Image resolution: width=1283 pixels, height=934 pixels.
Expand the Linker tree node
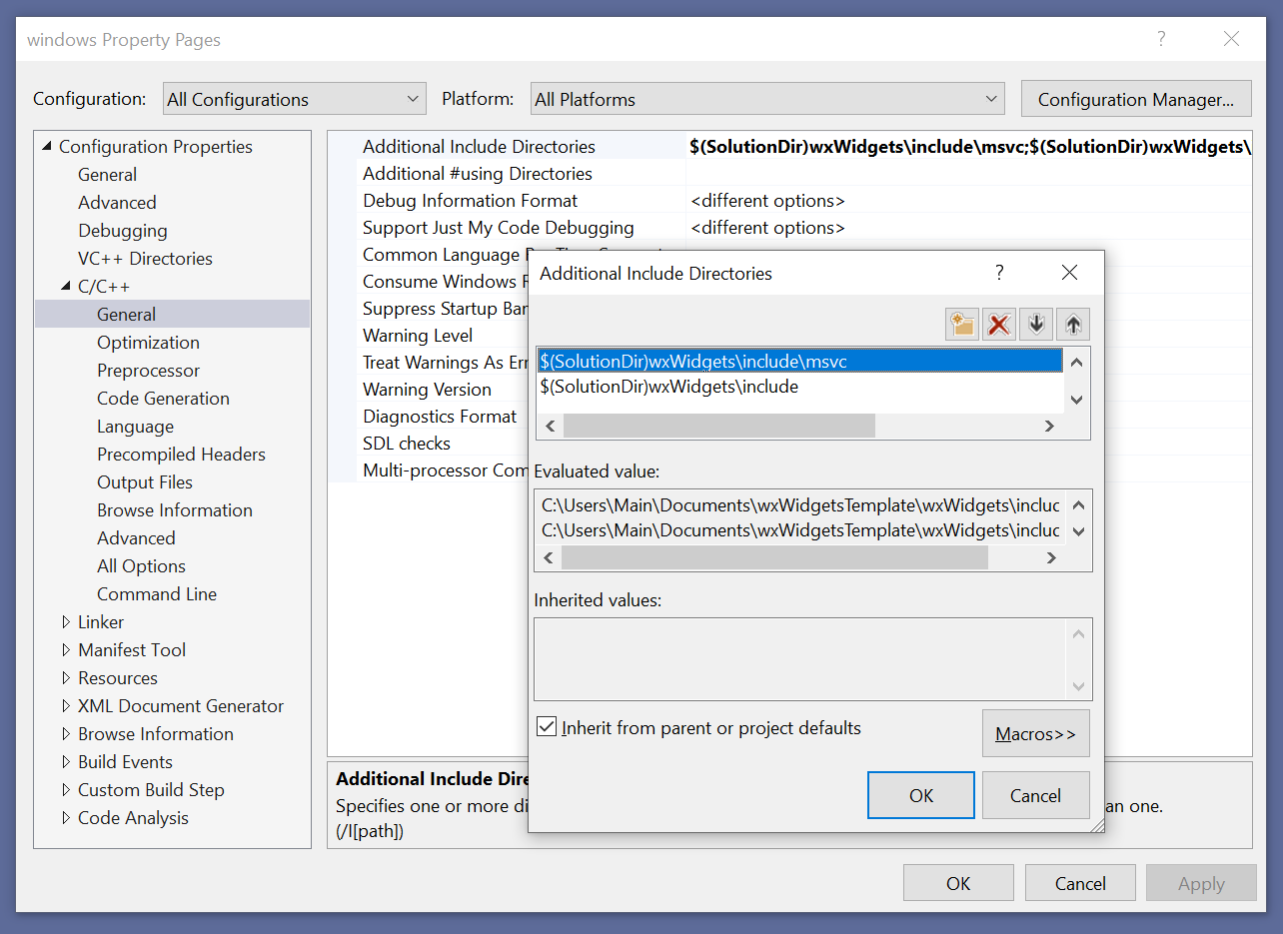pos(66,622)
